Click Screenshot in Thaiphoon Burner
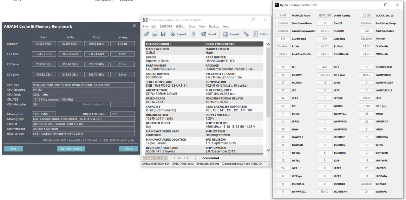Image resolution: width=406 pixels, height=200 pixels. [211, 158]
